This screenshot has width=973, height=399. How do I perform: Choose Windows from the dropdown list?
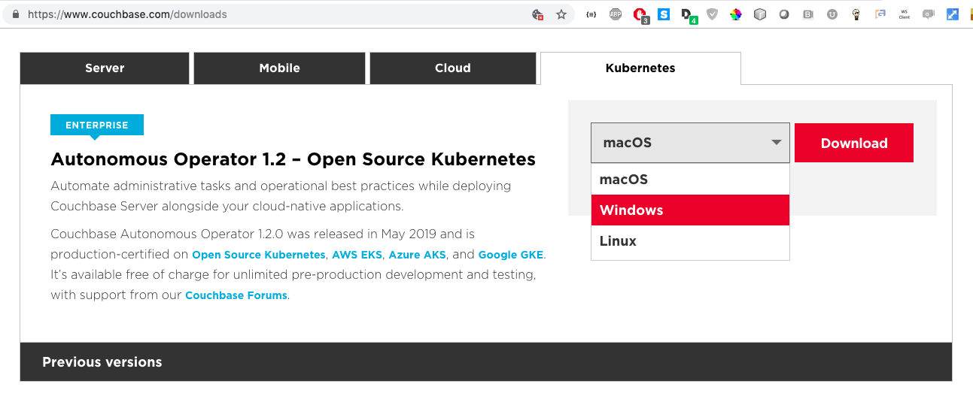pyautogui.click(x=690, y=210)
